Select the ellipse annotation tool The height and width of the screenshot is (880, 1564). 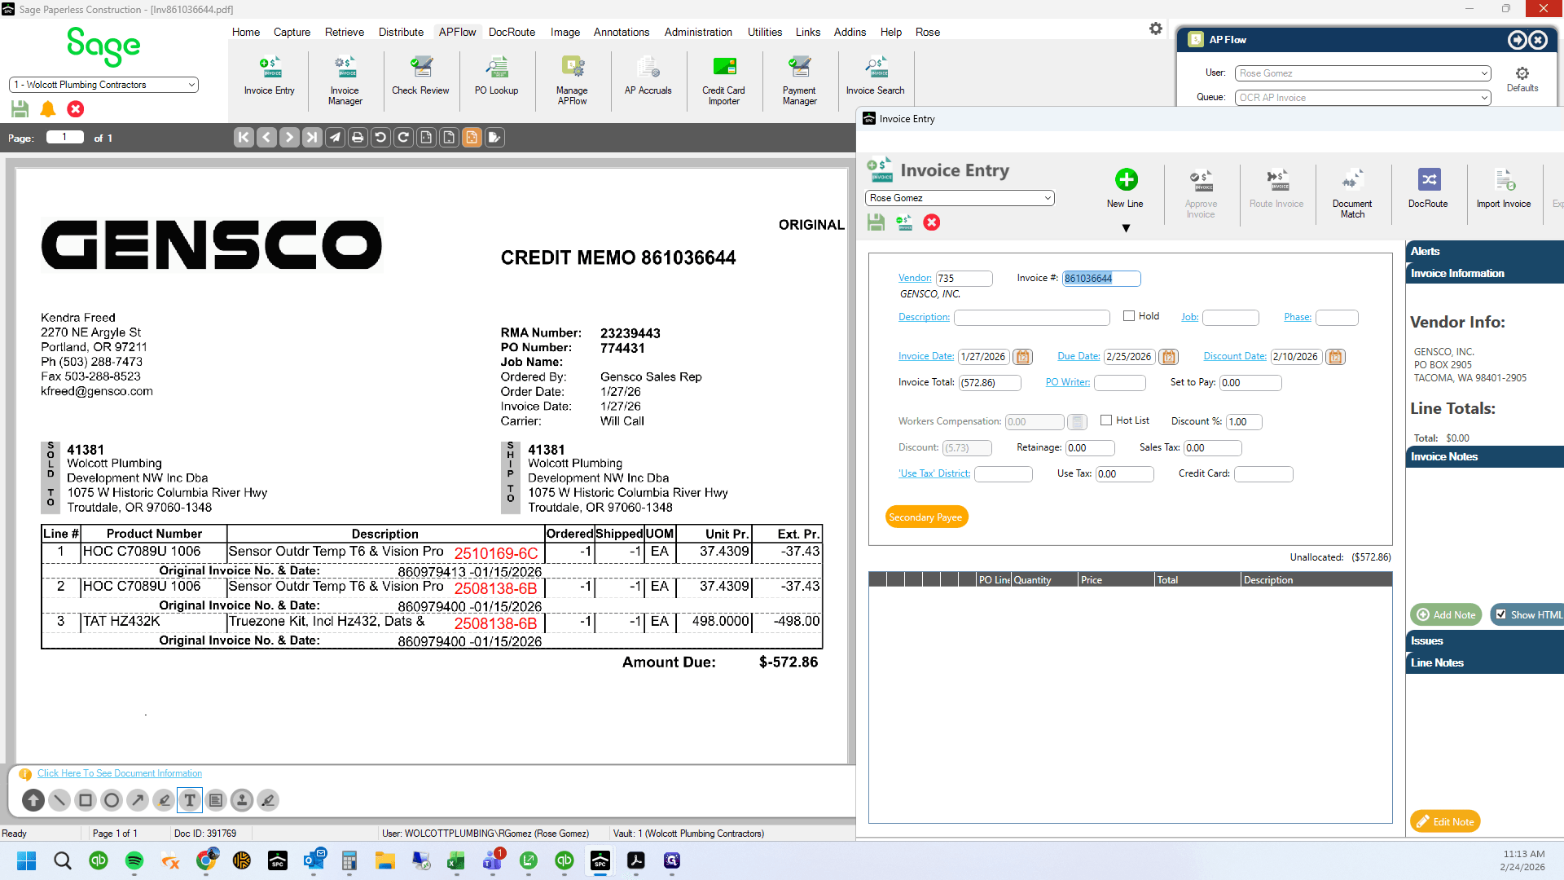(x=112, y=800)
